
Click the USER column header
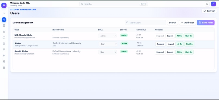tap(17, 30)
